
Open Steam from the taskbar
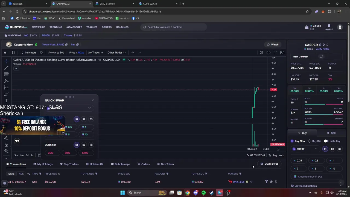[211, 193]
